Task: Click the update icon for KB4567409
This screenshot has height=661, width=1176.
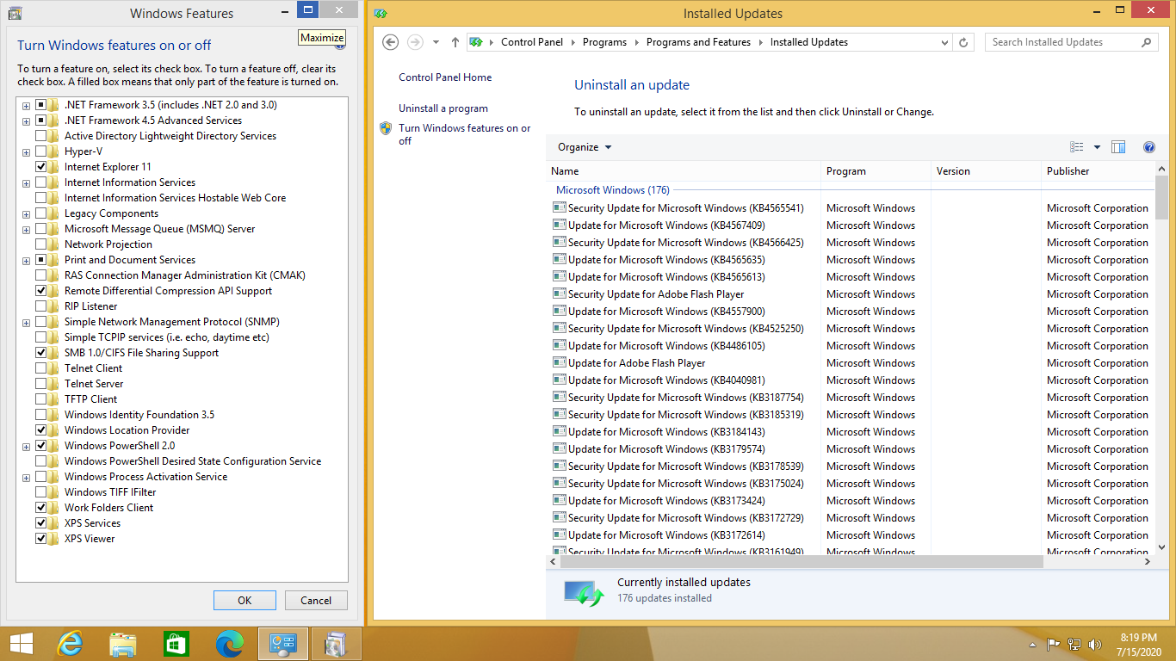Action: 559,225
